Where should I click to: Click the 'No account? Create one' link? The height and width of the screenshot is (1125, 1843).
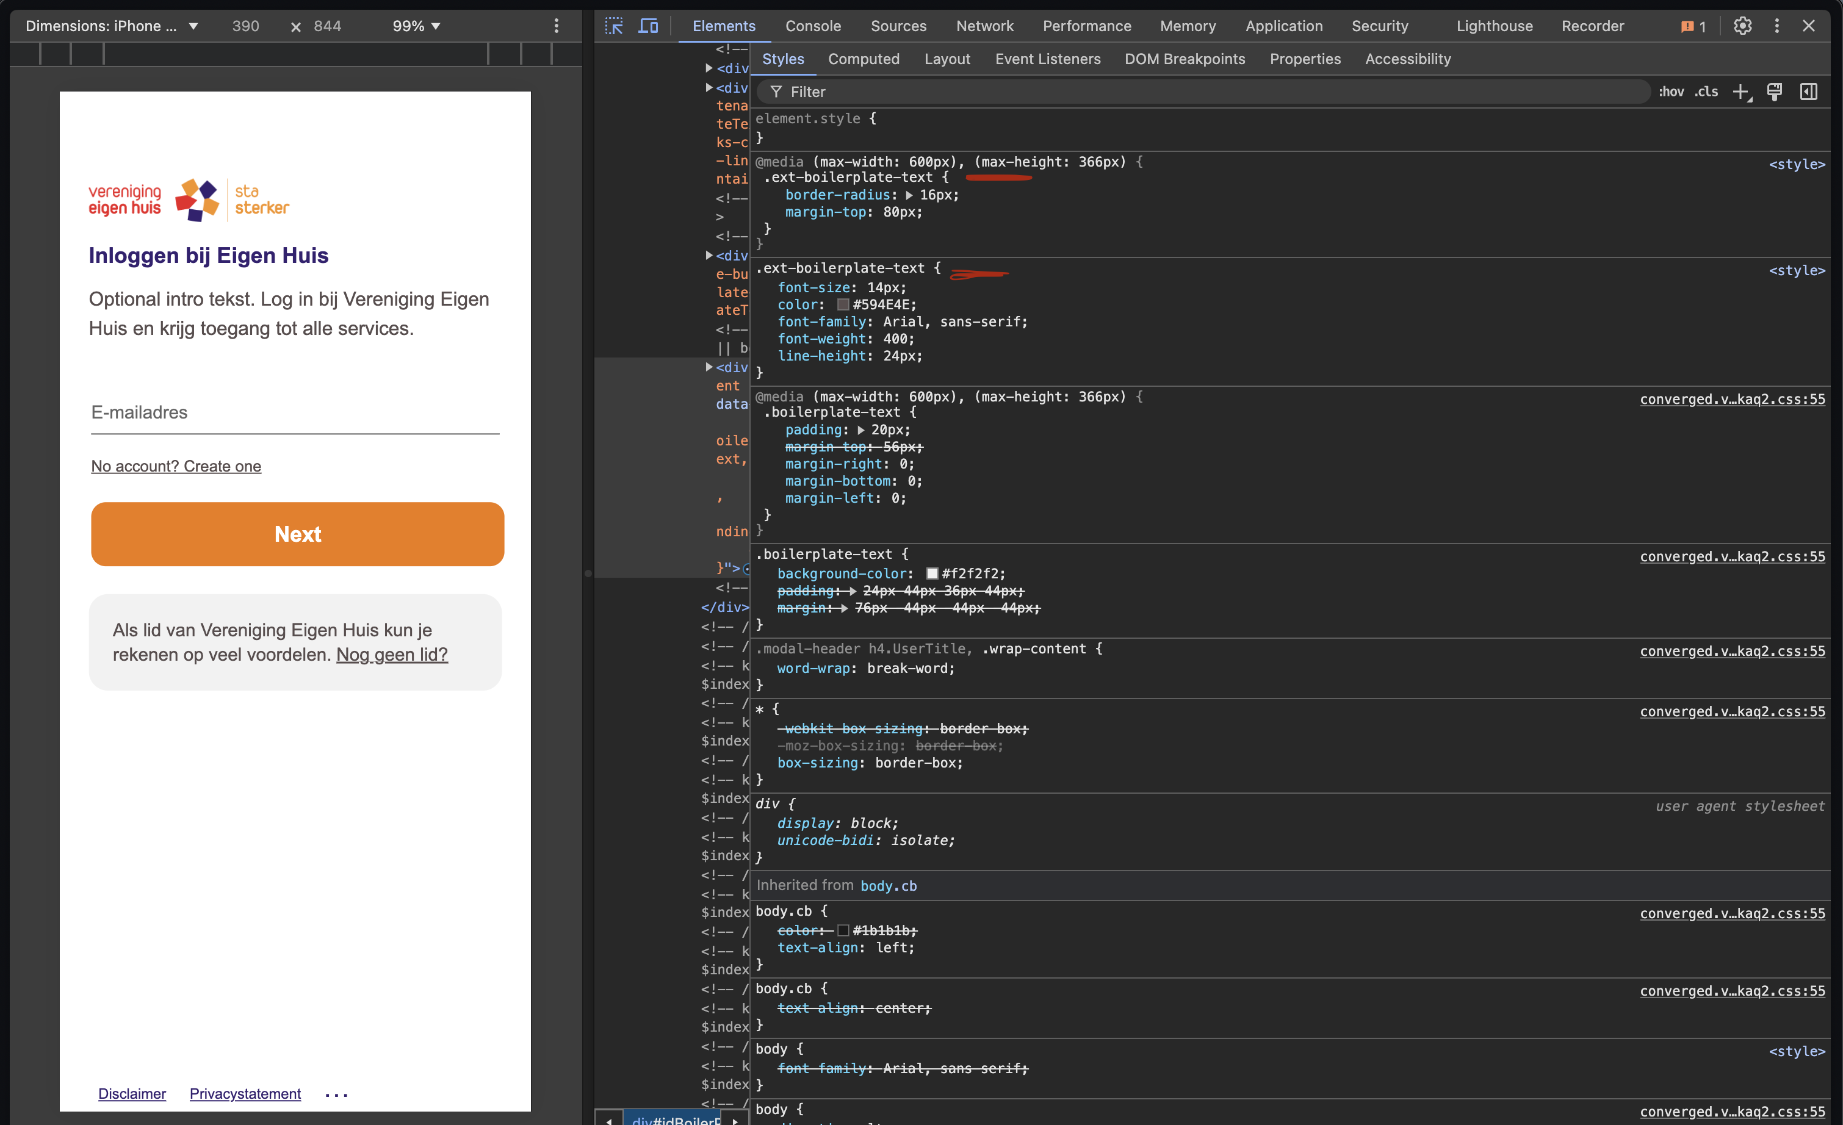pyautogui.click(x=176, y=465)
